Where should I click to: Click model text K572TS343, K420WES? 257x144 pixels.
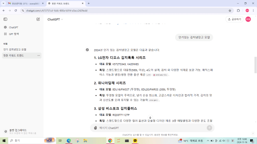[x=126, y=64]
